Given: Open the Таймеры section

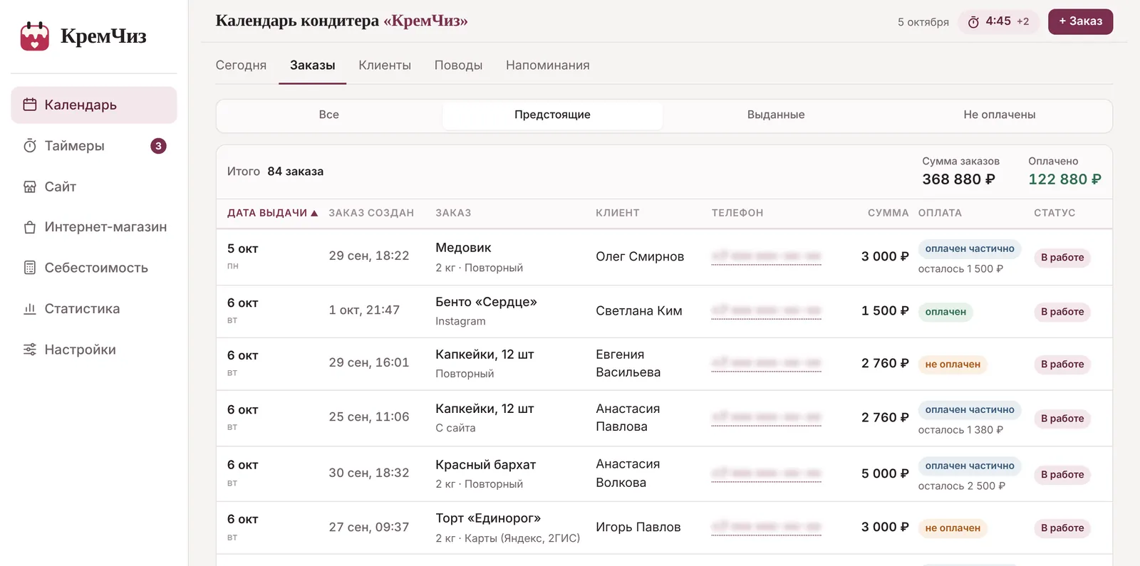Looking at the screenshot, I should point(94,146).
